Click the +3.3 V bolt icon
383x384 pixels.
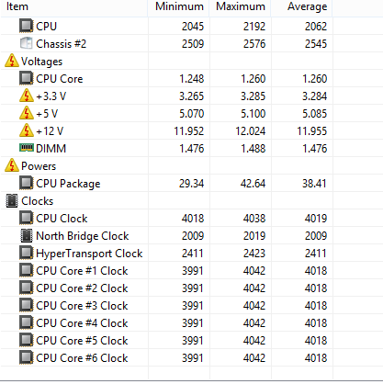point(27,96)
